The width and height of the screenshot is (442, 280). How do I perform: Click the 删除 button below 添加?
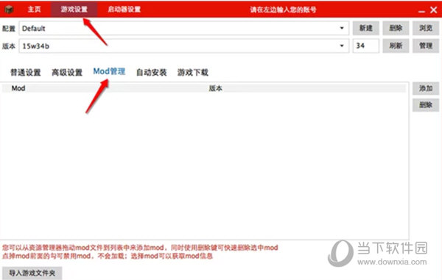426,105
